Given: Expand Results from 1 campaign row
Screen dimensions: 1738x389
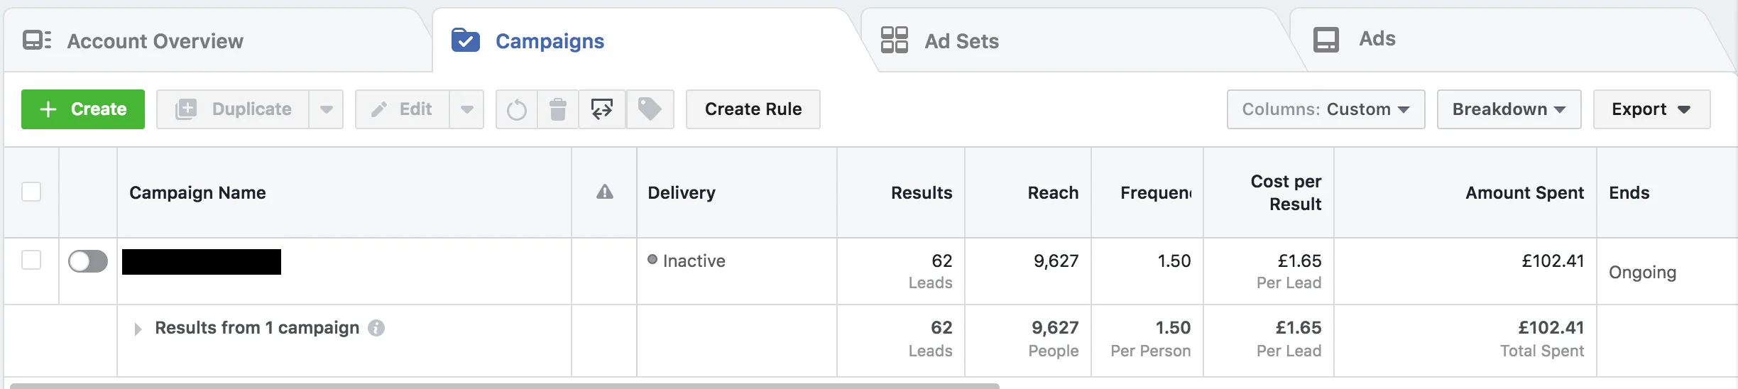Looking at the screenshot, I should coord(138,329).
